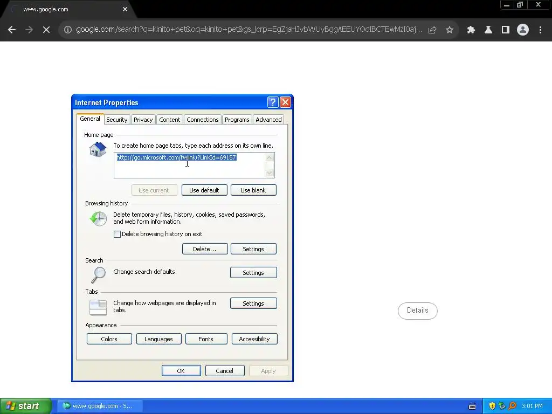Open the Languages button

point(159,339)
